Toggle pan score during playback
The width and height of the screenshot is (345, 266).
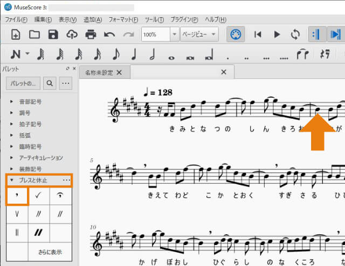336,34
